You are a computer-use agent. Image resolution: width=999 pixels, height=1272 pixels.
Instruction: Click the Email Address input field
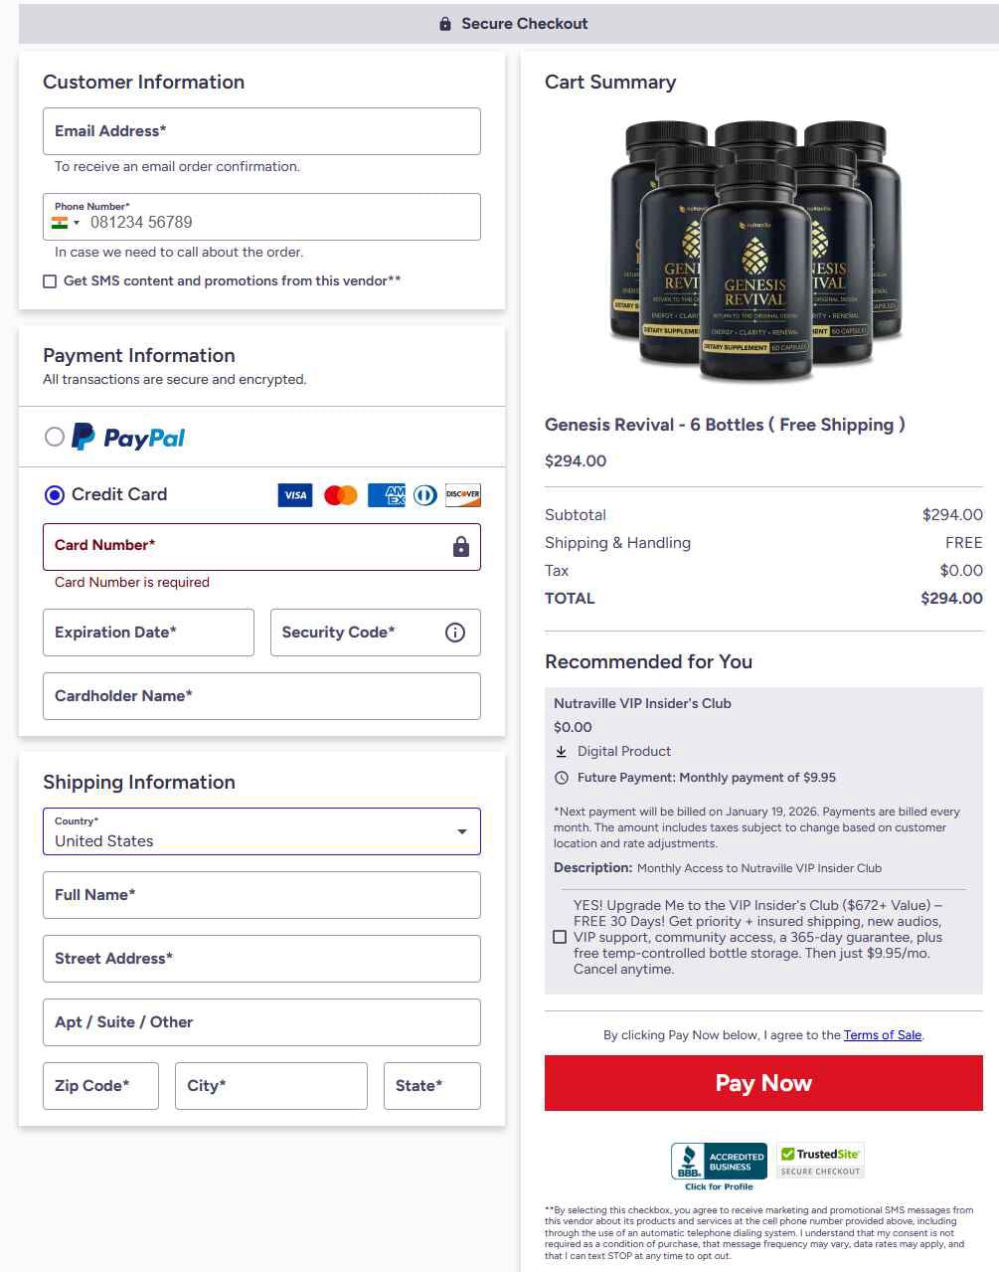[261, 131]
